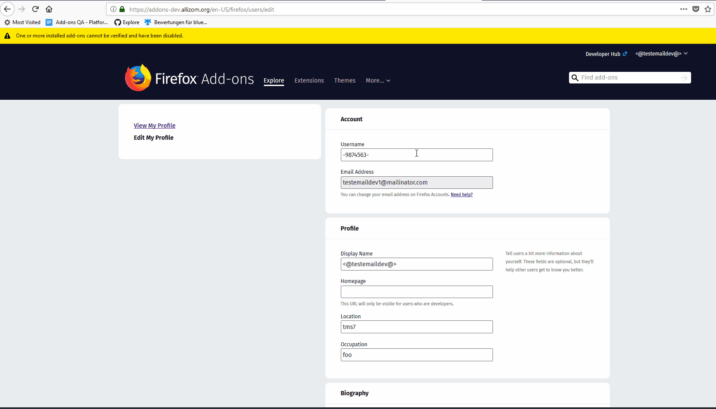The width and height of the screenshot is (716, 409).
Task: Click the Firefox Add-ons logo
Action: [189, 78]
